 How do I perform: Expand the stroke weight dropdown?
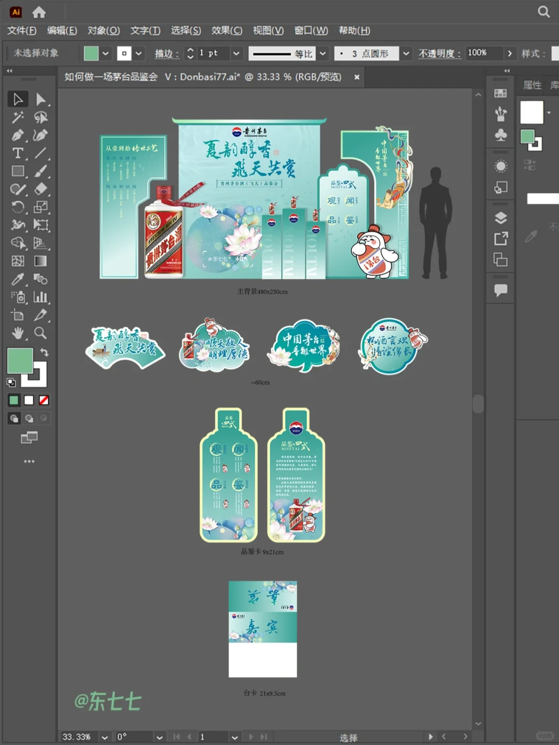[x=236, y=53]
